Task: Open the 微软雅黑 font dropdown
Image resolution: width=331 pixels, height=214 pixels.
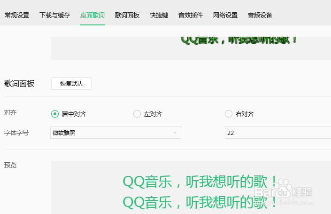Action: click(x=115, y=133)
